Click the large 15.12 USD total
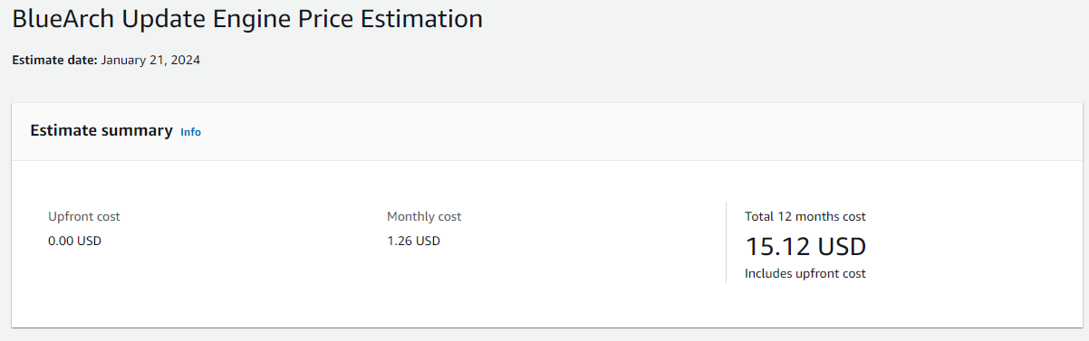This screenshot has width=1089, height=341. (805, 246)
